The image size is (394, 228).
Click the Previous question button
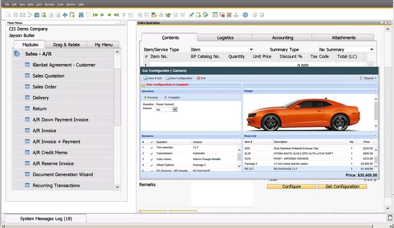[151, 98]
